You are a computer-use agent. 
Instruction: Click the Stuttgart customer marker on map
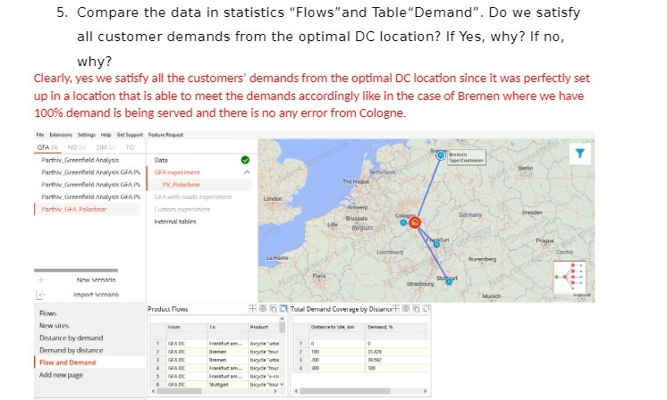(449, 281)
